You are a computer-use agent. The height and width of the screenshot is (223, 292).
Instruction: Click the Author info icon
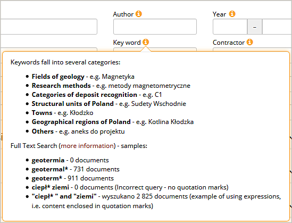point(138,14)
